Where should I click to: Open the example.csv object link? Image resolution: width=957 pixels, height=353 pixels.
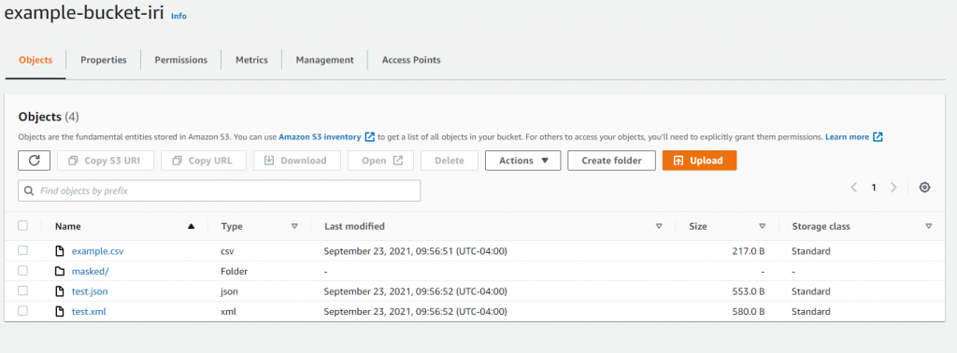[97, 251]
